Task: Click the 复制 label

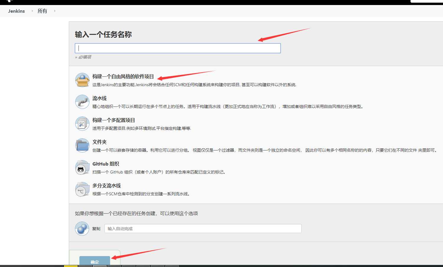Action: 96,229
